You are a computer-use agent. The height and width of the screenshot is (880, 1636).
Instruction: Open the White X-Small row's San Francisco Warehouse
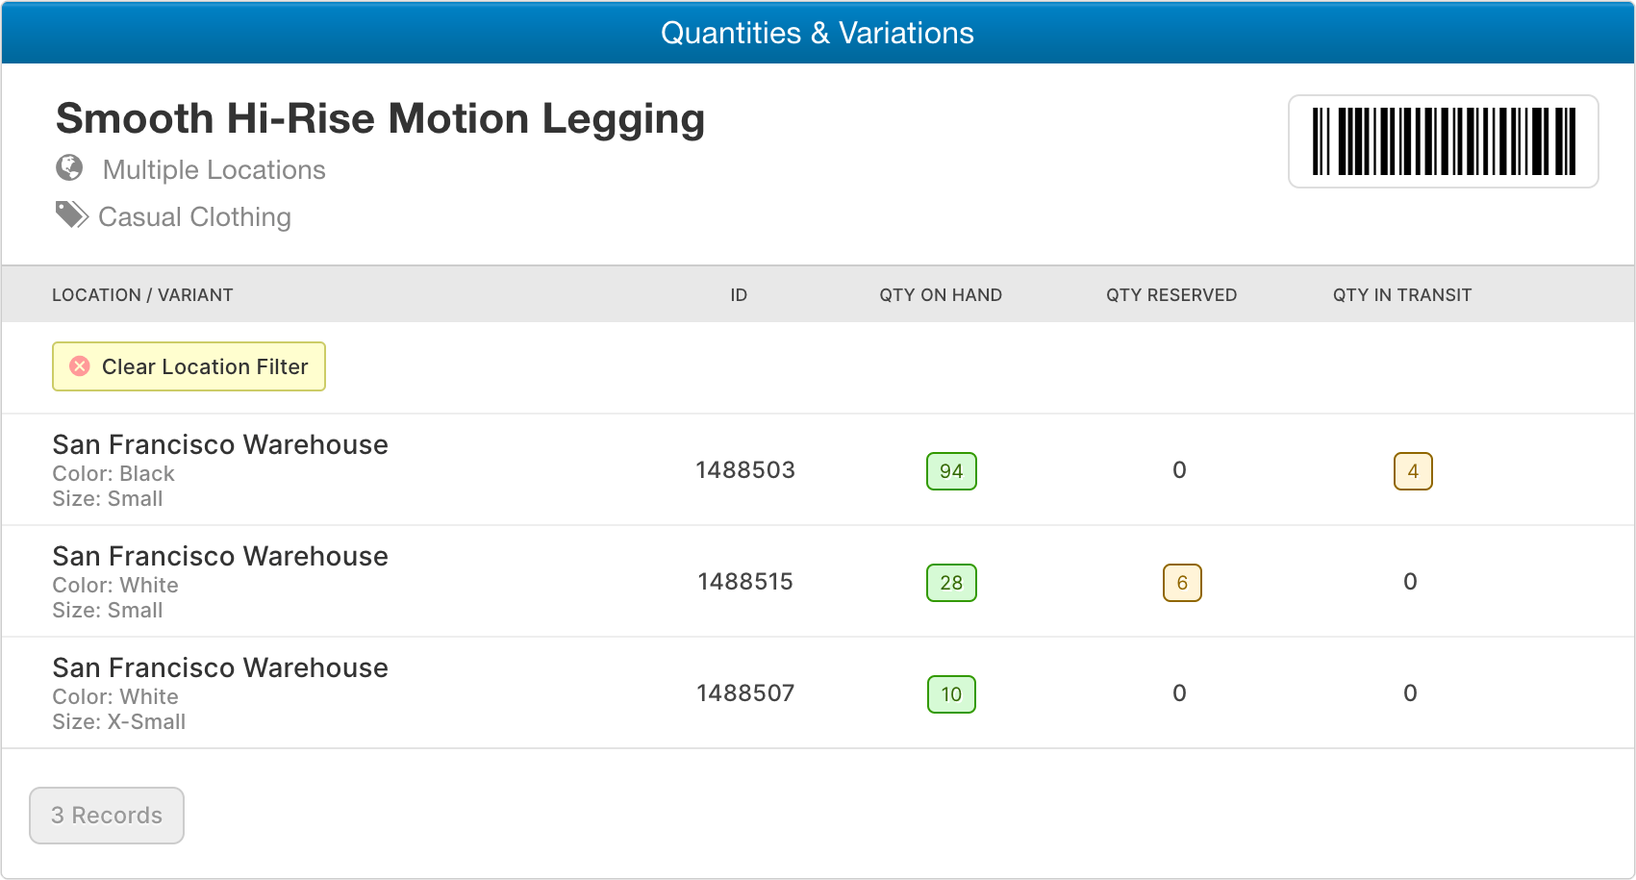pyautogui.click(x=220, y=667)
